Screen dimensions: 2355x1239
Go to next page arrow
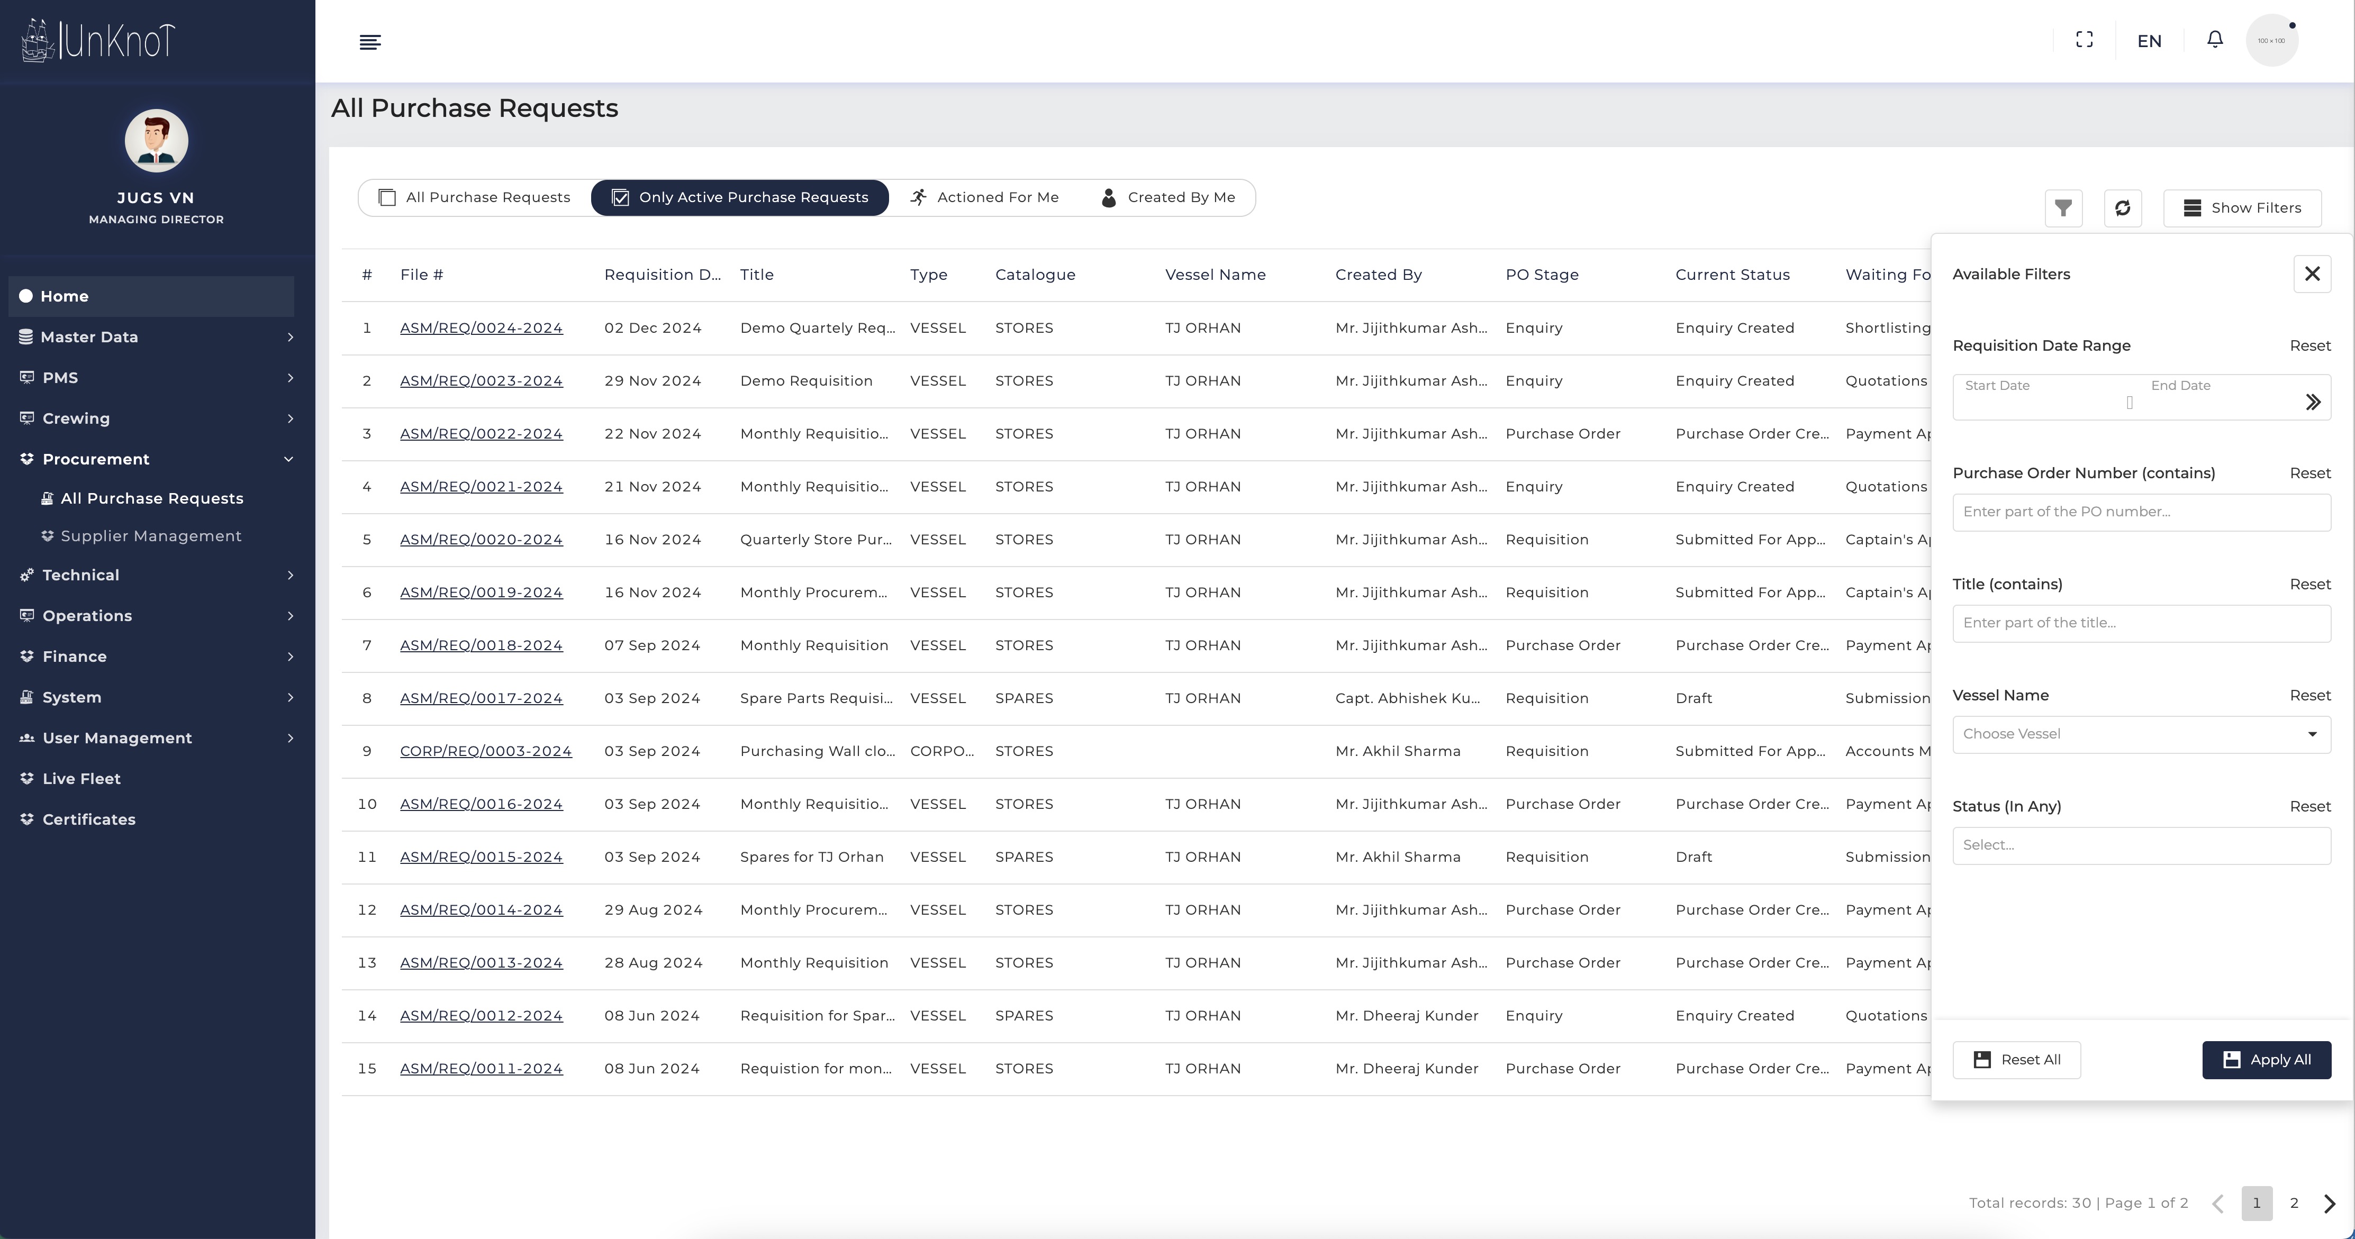(2330, 1204)
